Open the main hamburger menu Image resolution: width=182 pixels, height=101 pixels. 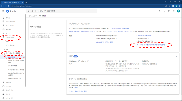[3, 11]
